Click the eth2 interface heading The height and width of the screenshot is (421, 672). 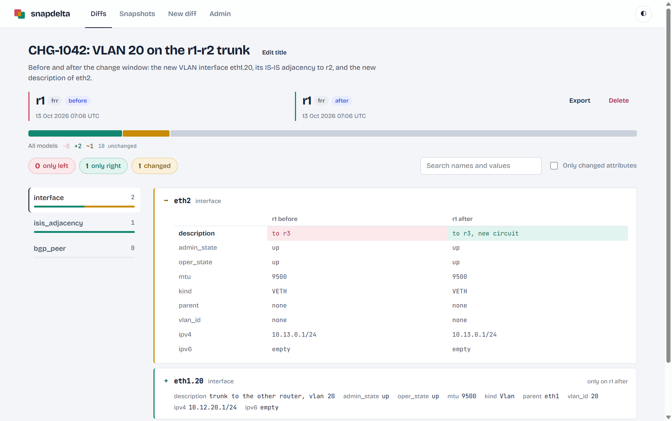click(182, 201)
